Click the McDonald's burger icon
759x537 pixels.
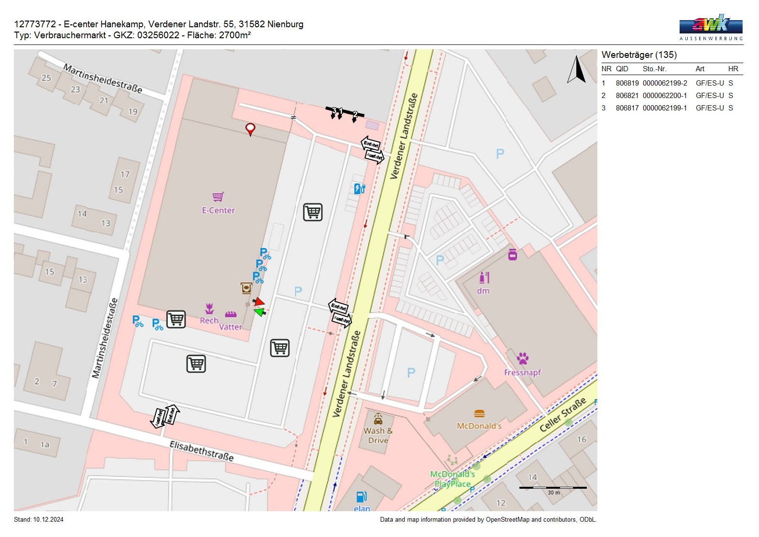coord(479,414)
